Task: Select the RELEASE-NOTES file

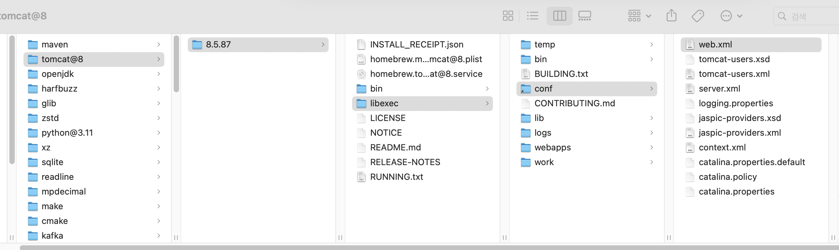Action: pos(423,162)
